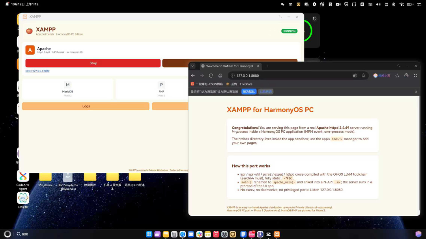426x239 pixels.
Task: Click the WeChat icon in top bar
Action: tap(282, 4)
